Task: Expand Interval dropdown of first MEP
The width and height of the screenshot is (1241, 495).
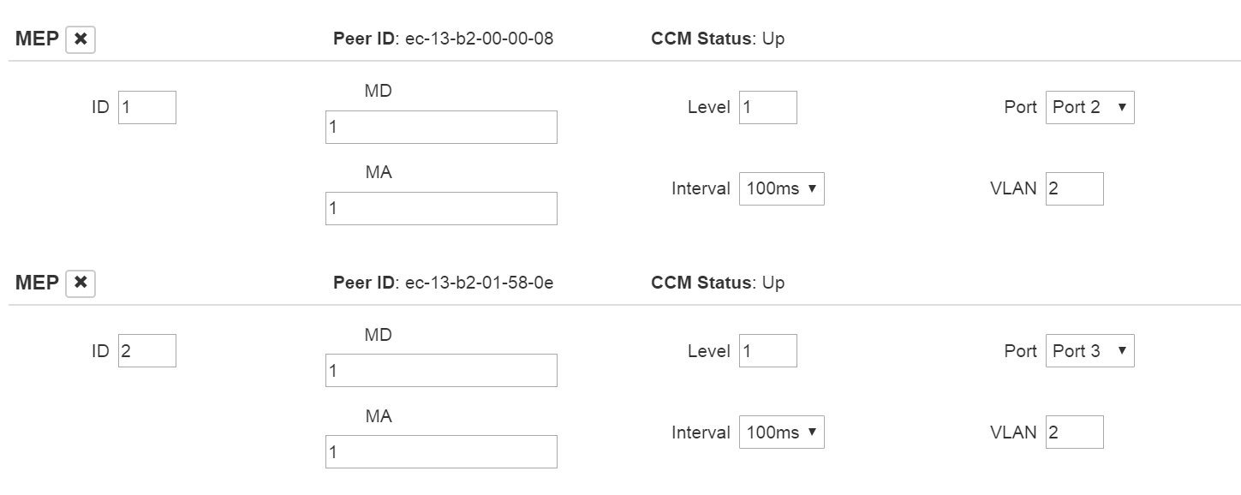Action: (781, 188)
